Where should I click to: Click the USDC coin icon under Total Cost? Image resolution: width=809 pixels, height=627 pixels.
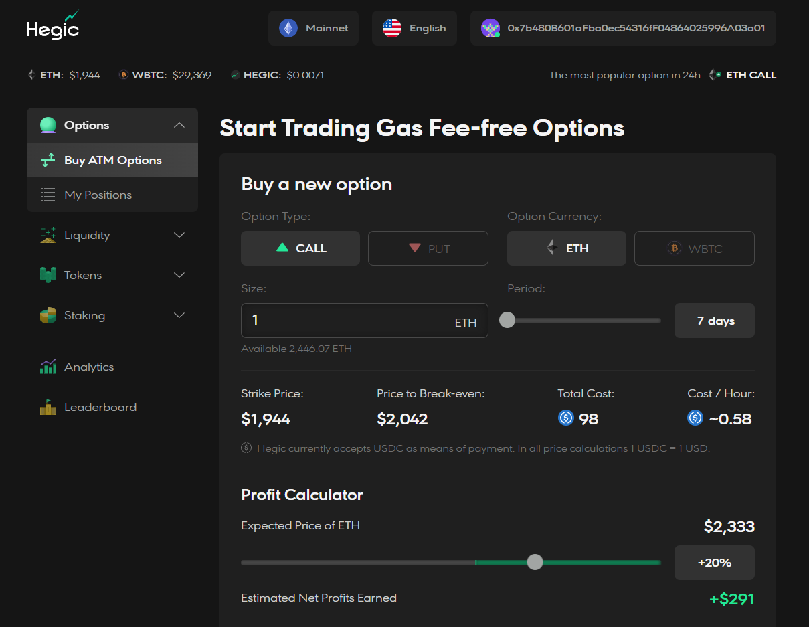coord(566,418)
